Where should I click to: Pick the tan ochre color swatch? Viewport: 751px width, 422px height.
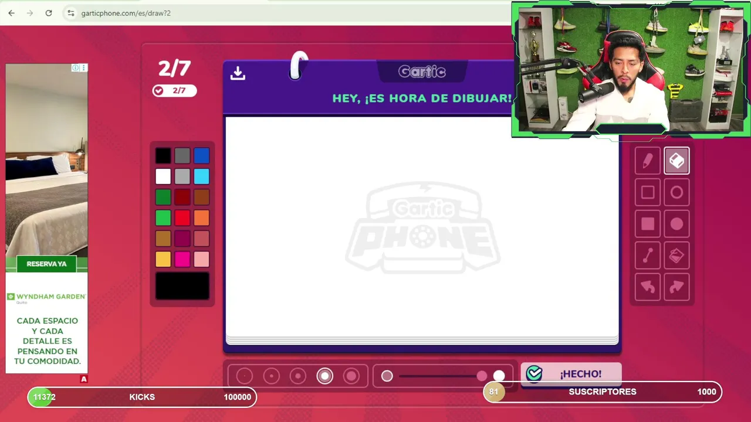(x=163, y=239)
